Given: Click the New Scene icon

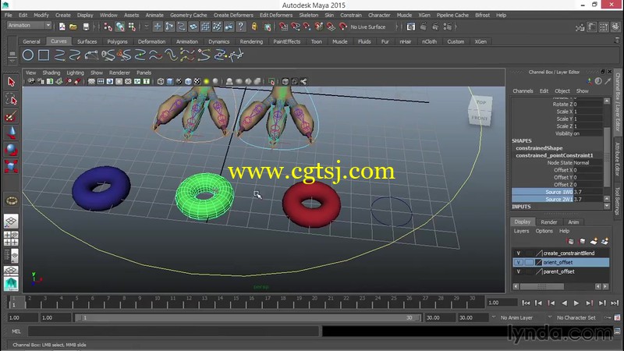Looking at the screenshot, I should (x=62, y=27).
